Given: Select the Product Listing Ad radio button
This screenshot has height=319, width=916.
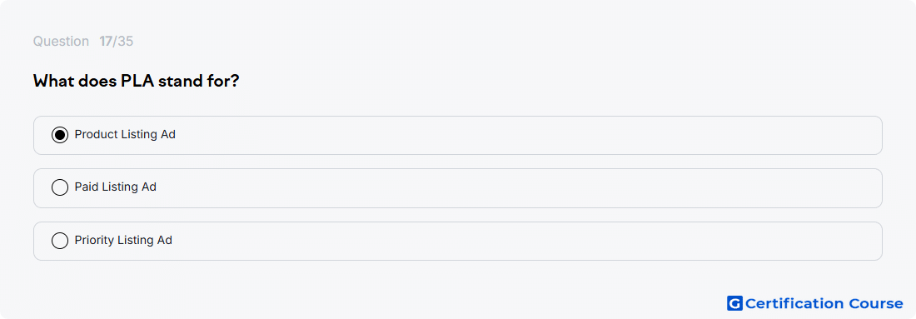Looking at the screenshot, I should (x=60, y=135).
